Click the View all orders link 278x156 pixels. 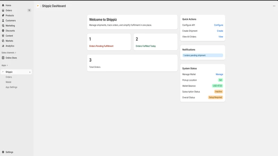point(221,37)
